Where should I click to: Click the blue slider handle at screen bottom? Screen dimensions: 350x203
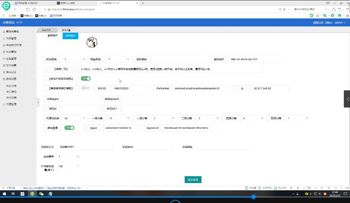coord(254,197)
